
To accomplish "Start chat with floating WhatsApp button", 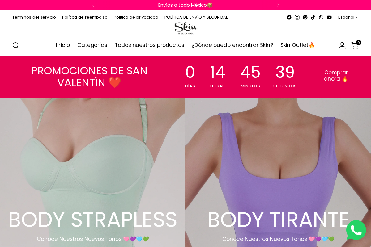I will point(356,230).
